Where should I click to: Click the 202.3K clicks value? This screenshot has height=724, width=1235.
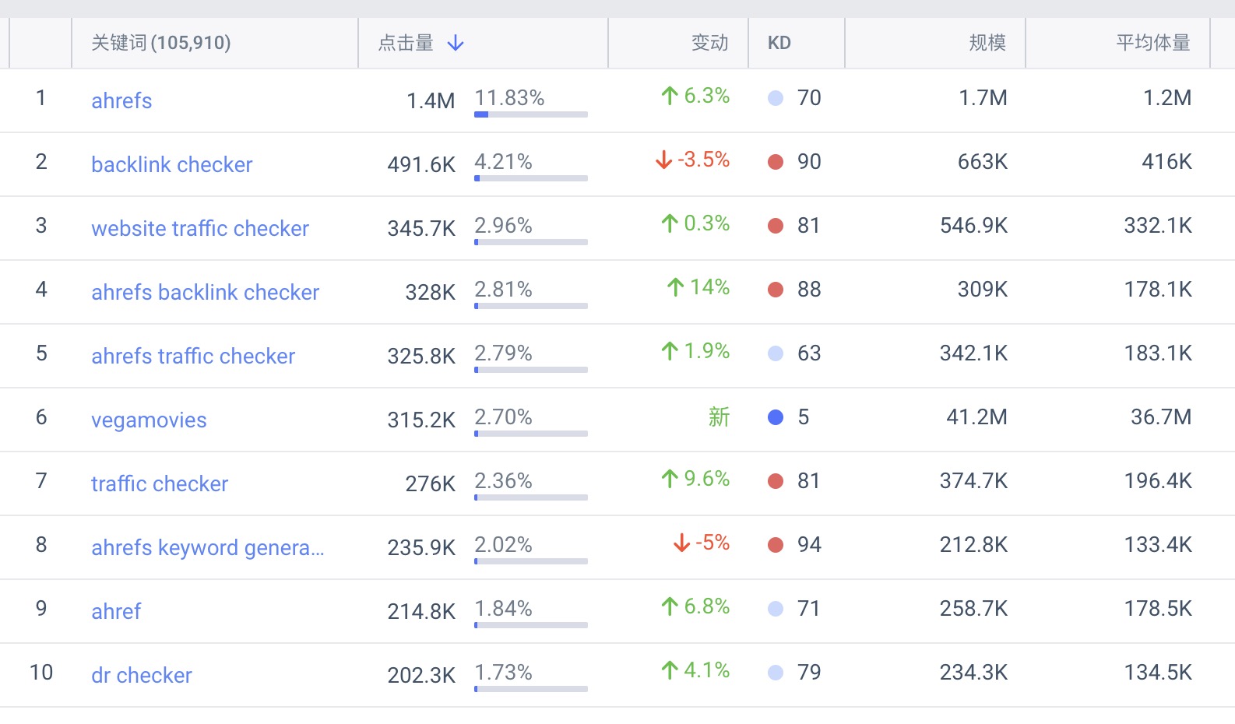(421, 676)
